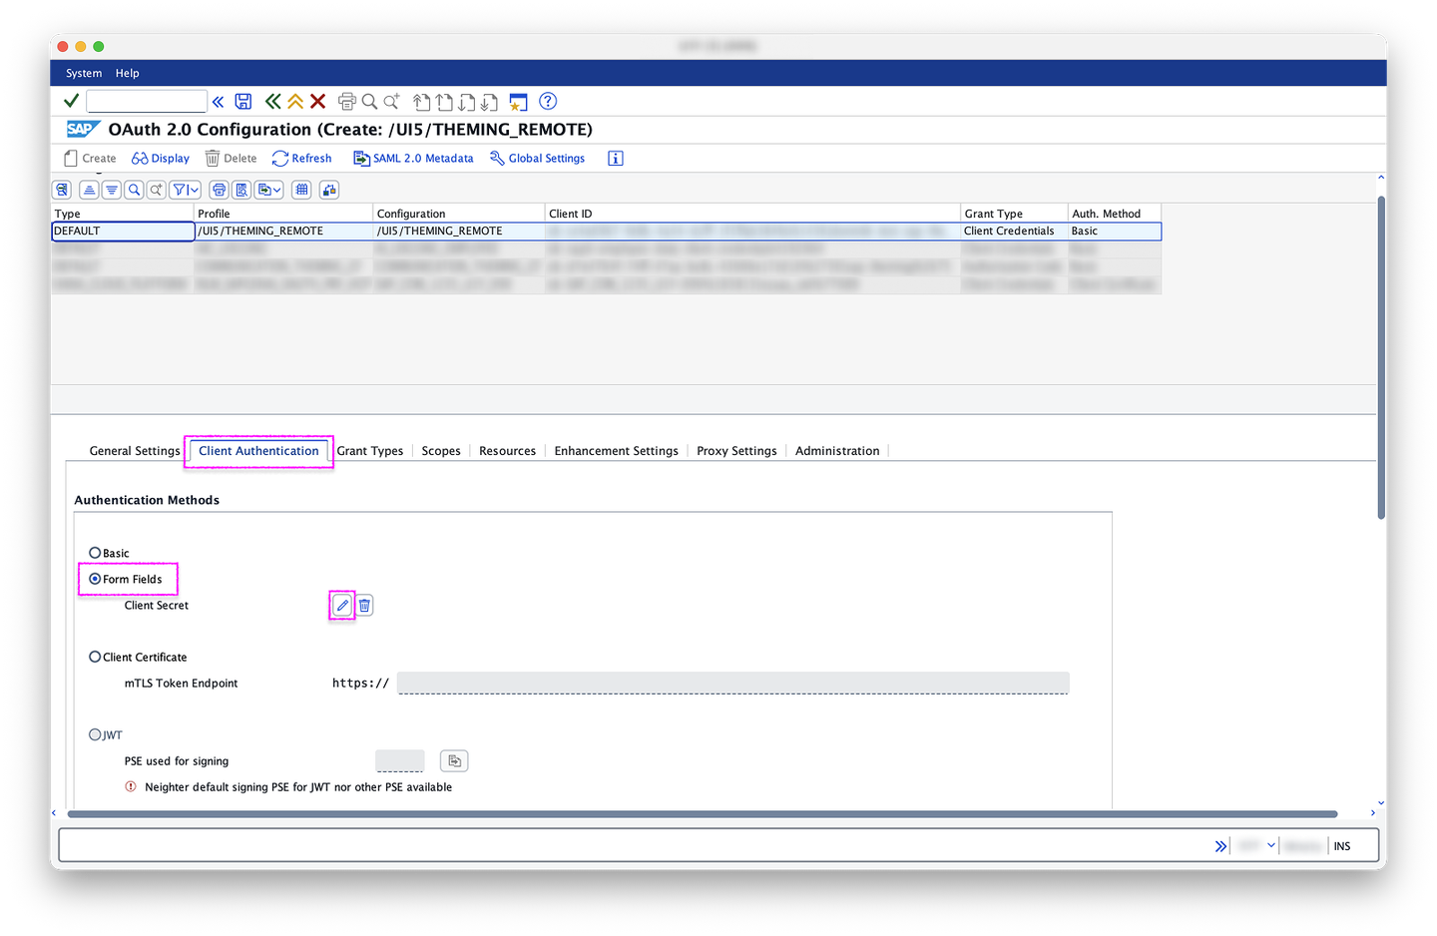Click the grid toolbar Print icon
The height and width of the screenshot is (936, 1437).
[219, 190]
